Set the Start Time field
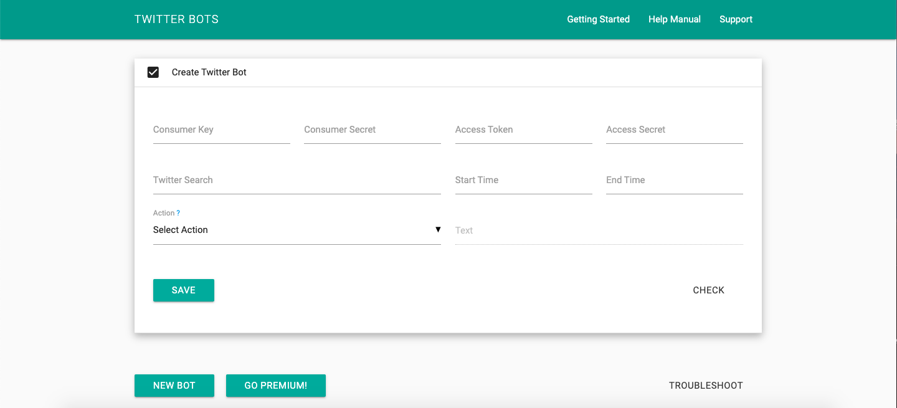The image size is (897, 408). point(523,181)
